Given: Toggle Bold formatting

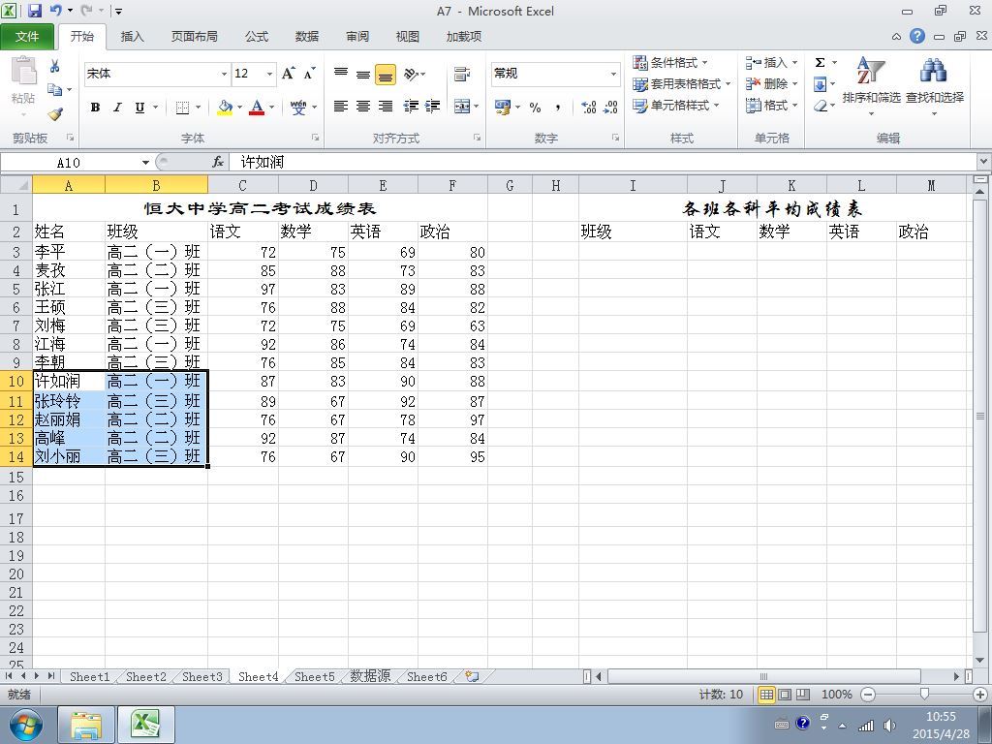Looking at the screenshot, I should [96, 108].
